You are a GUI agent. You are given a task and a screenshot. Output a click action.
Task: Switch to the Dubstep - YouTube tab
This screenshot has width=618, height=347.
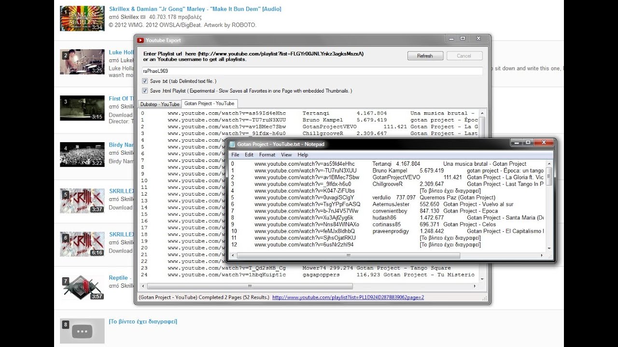pos(160,104)
